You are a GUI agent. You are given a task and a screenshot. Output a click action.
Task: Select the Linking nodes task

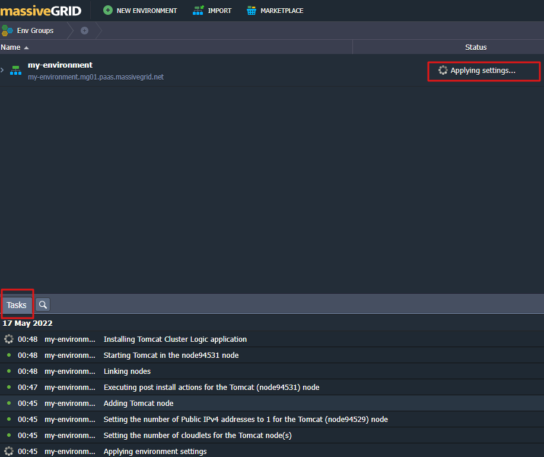(x=127, y=371)
